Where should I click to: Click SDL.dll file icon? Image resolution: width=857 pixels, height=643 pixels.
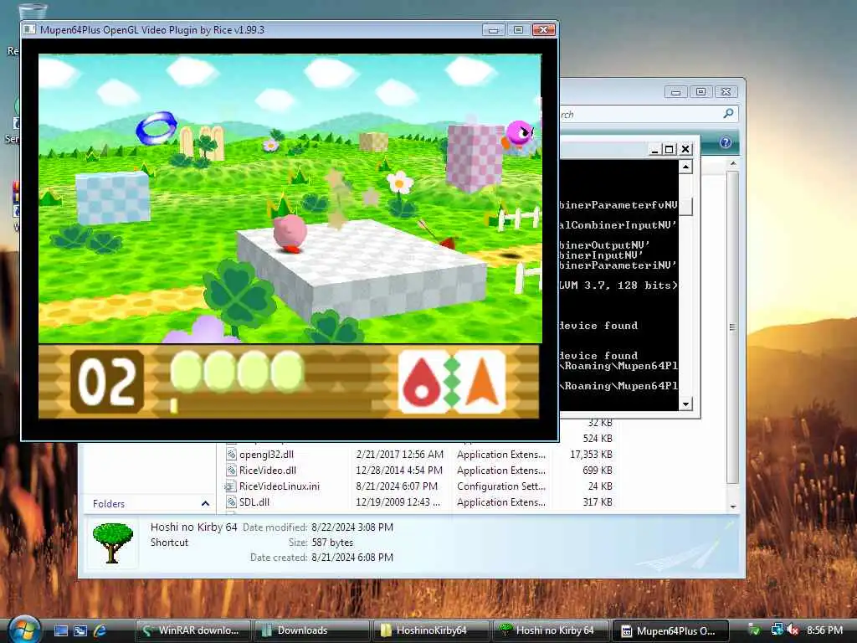click(231, 502)
